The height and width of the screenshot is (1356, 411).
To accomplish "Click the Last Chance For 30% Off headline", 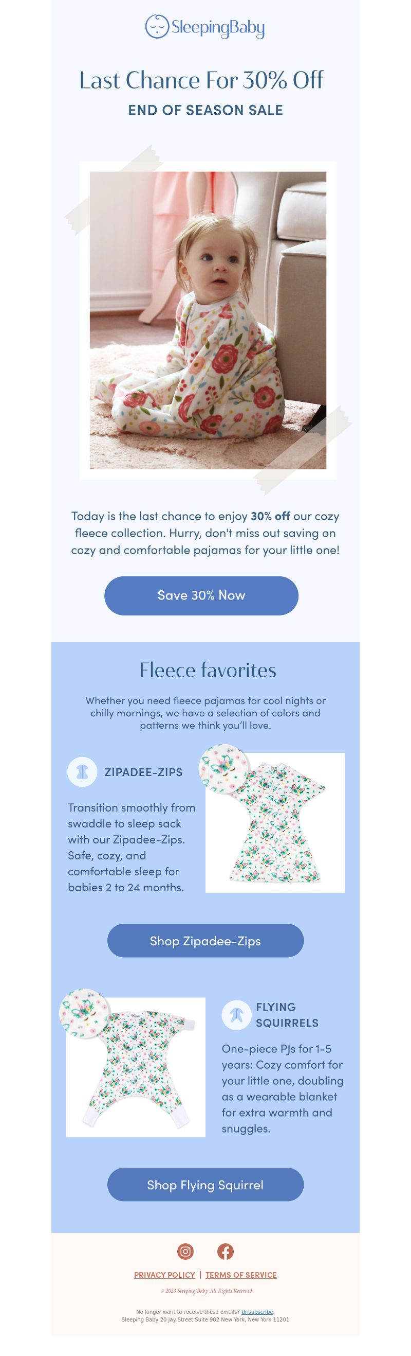I will click(x=201, y=80).
